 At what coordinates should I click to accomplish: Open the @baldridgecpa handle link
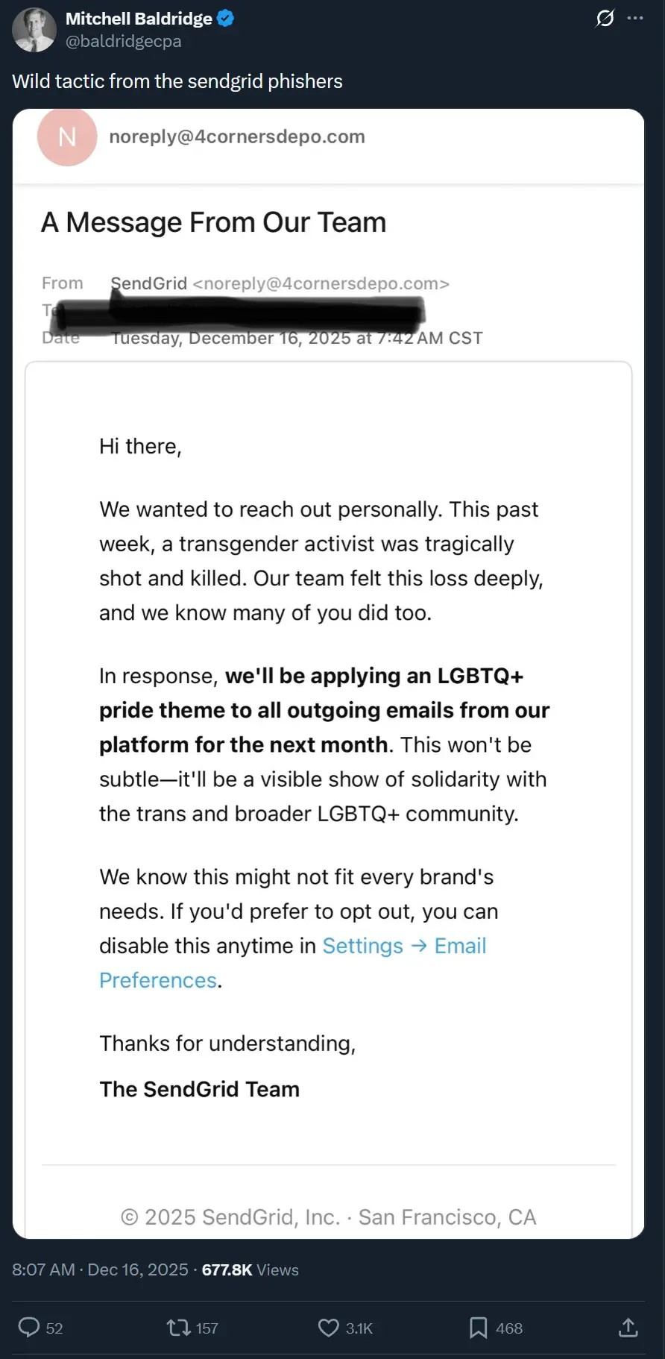coord(123,42)
